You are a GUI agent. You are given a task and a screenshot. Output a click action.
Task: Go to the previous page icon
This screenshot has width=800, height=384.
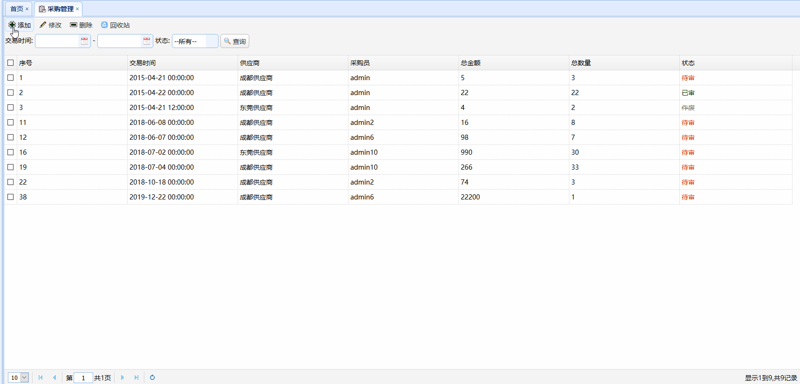(x=55, y=377)
